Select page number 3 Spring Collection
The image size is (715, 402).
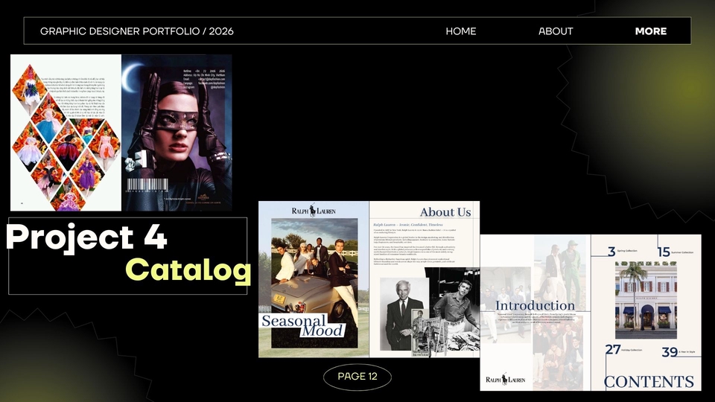coord(612,252)
